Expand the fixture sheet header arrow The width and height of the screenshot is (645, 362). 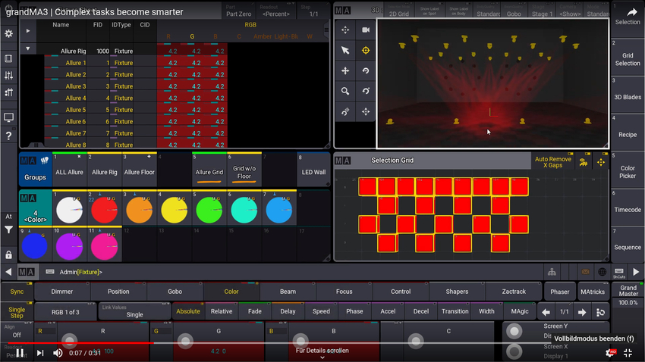[29, 31]
